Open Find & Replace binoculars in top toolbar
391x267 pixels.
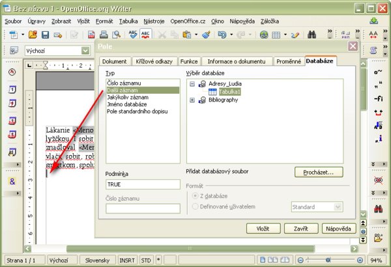point(311,35)
